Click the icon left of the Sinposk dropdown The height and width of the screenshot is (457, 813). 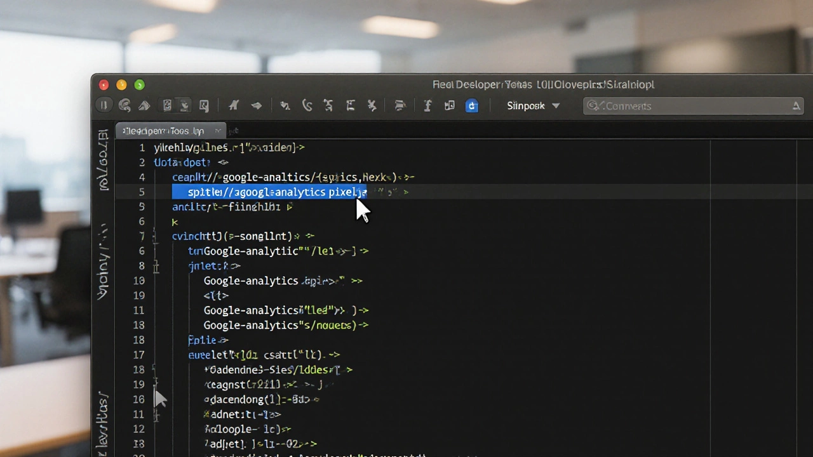click(471, 106)
